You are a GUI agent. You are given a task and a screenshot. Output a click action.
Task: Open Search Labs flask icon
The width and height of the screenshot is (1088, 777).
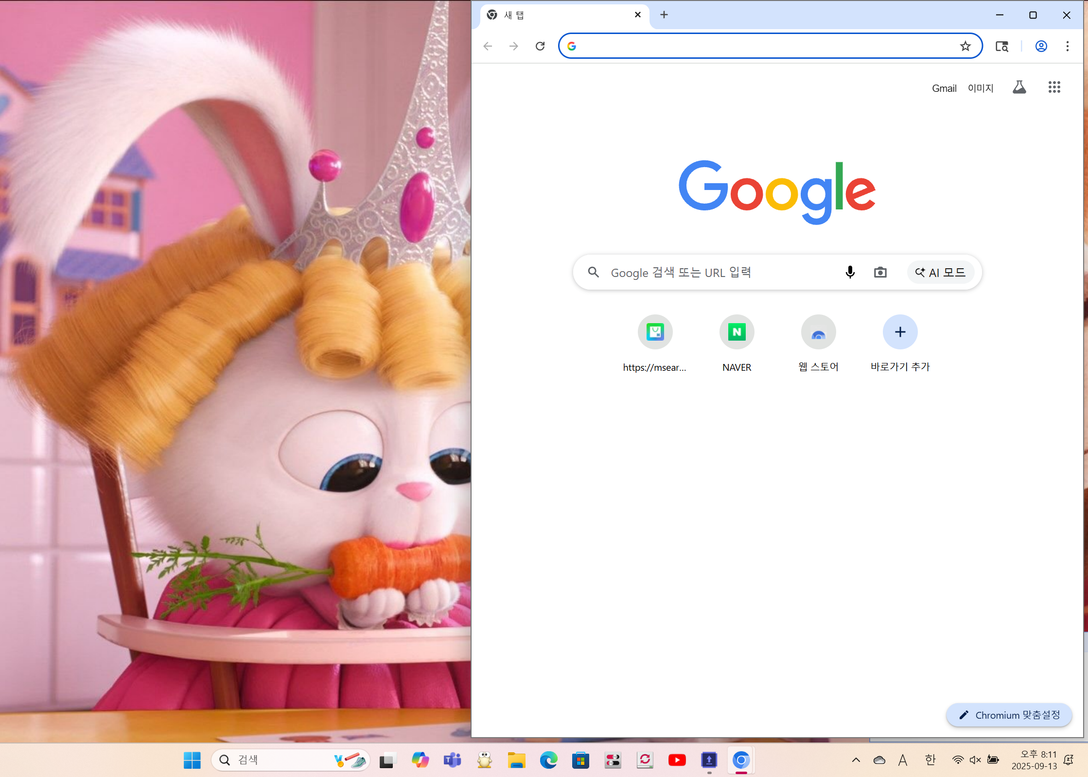(1019, 87)
